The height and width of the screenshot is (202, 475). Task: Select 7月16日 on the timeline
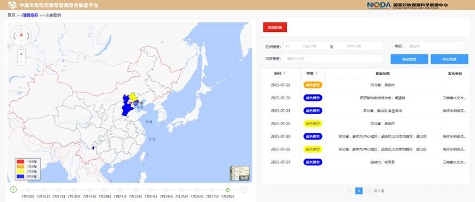tap(43, 190)
